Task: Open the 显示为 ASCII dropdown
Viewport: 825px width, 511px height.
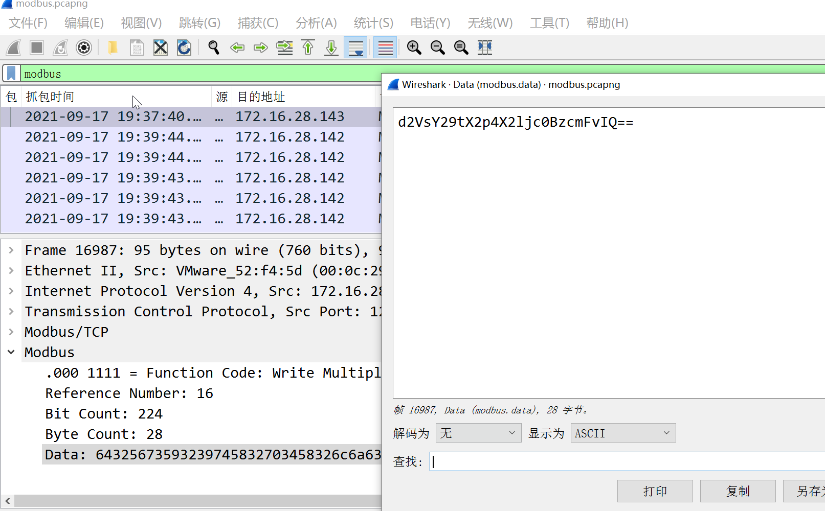Action: tap(623, 433)
